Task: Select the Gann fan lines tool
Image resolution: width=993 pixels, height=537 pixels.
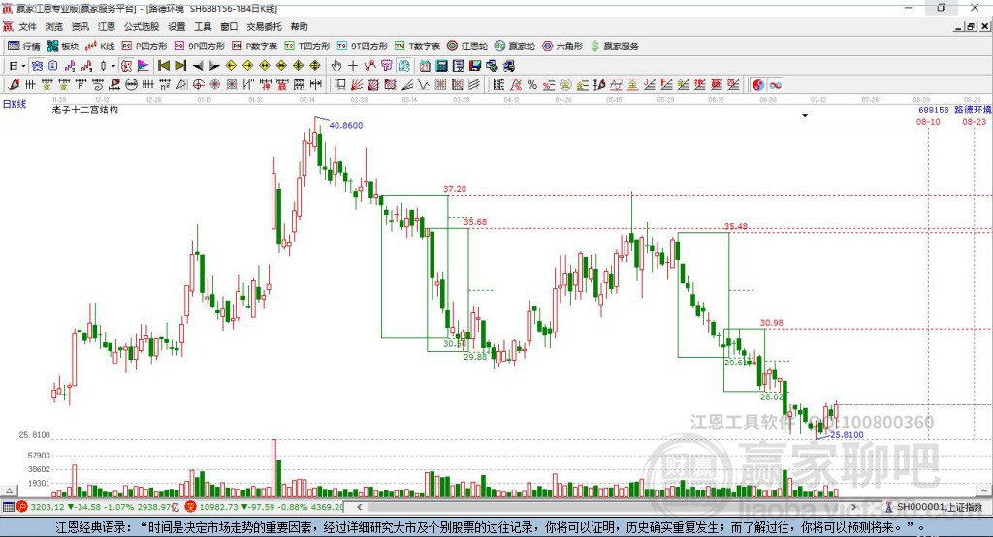Action: [357, 85]
